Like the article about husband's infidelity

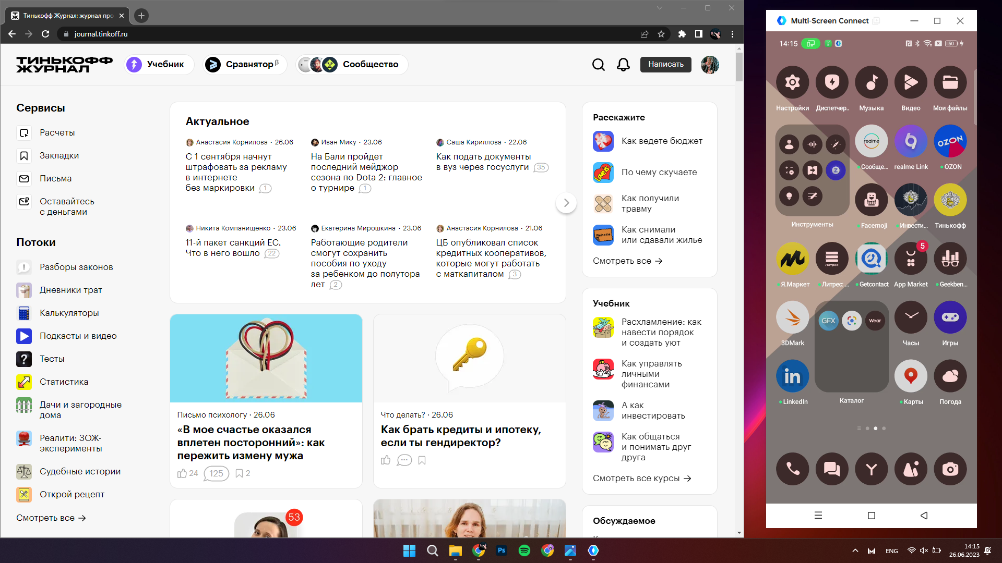coord(182,473)
